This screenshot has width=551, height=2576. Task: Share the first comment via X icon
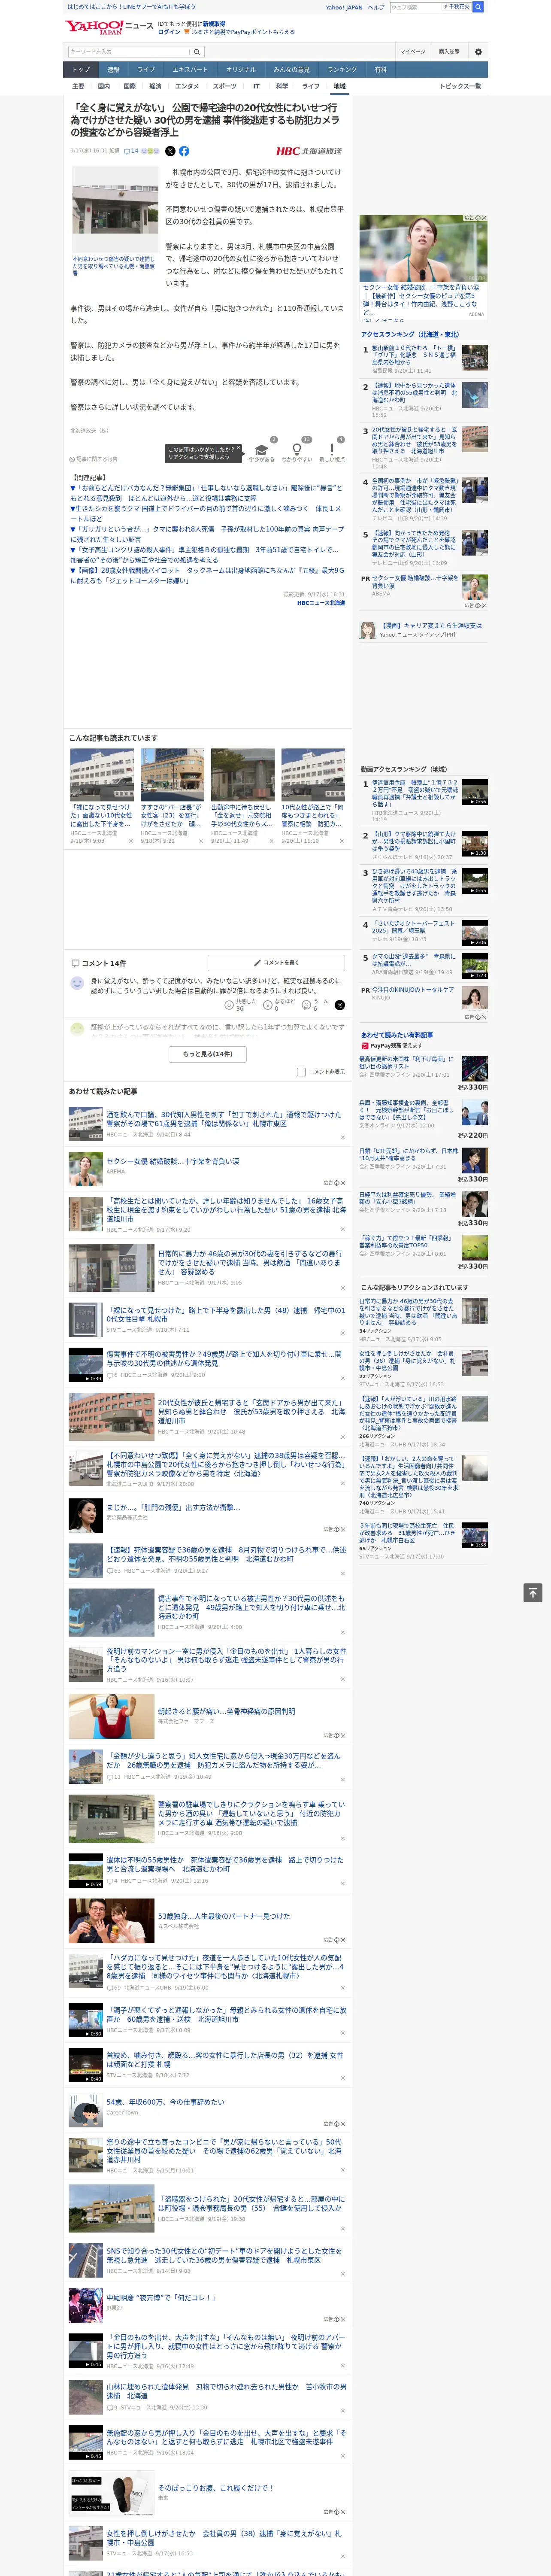point(340,1004)
